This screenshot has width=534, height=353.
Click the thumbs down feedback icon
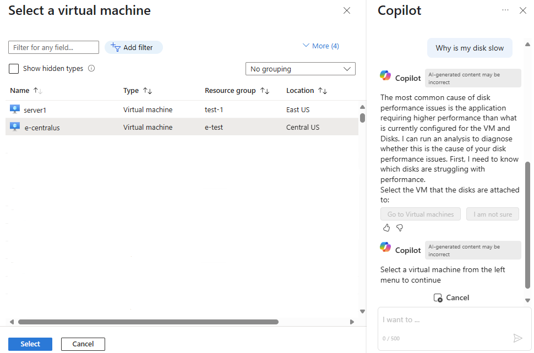pos(400,228)
